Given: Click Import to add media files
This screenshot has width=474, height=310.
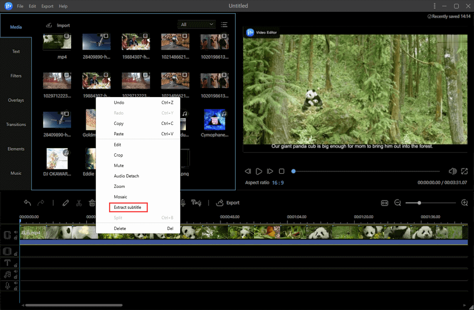Looking at the screenshot, I should tap(58, 25).
